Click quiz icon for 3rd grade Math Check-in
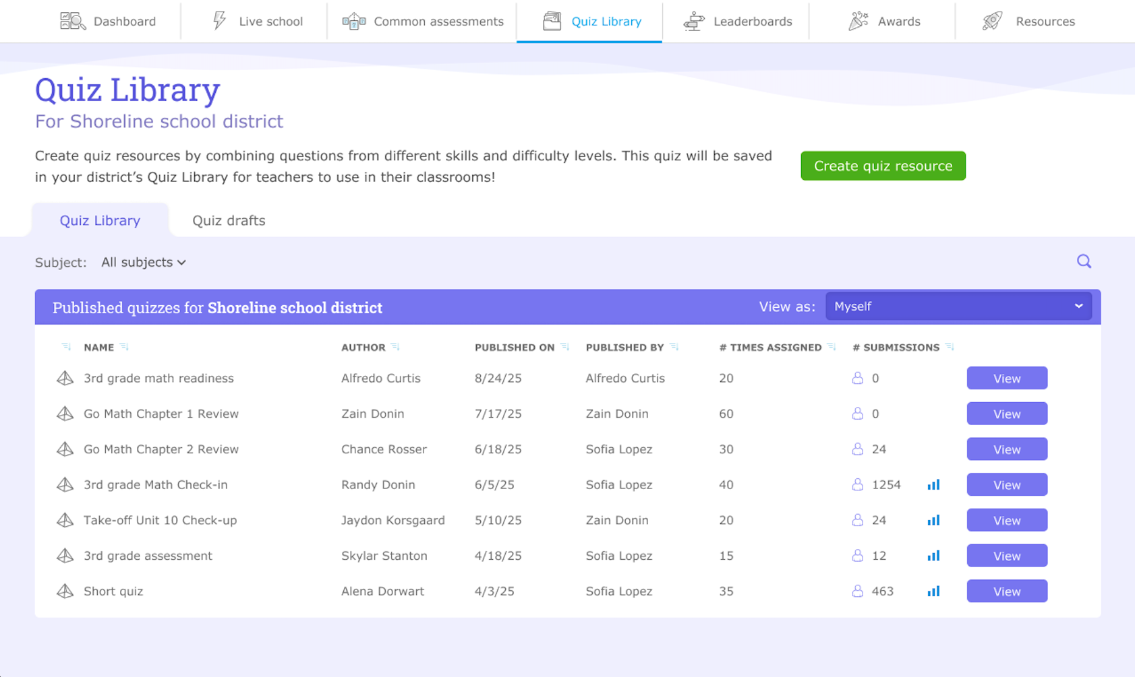 (65, 484)
